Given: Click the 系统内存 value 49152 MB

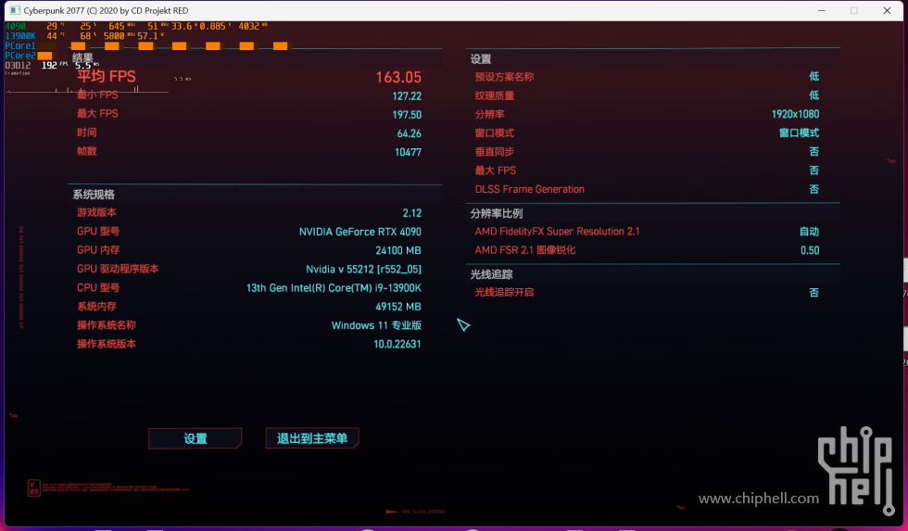Looking at the screenshot, I should [397, 307].
